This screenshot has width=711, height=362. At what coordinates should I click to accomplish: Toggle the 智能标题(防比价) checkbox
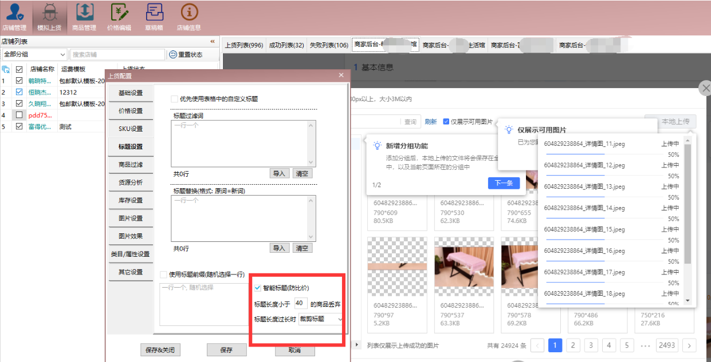pos(258,288)
